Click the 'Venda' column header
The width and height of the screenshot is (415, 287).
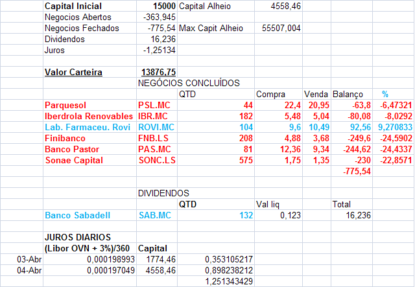click(x=316, y=94)
